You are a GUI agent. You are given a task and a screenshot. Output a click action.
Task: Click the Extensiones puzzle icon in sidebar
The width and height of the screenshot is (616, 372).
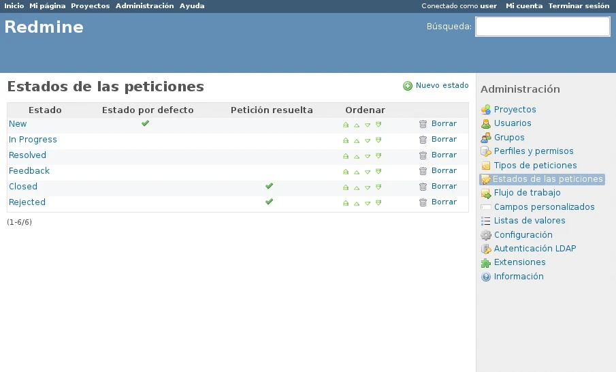[x=485, y=263]
